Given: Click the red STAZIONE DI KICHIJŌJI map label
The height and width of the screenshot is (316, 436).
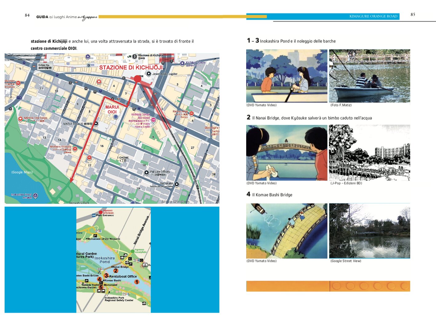Looking at the screenshot, I should pyautogui.click(x=131, y=67).
